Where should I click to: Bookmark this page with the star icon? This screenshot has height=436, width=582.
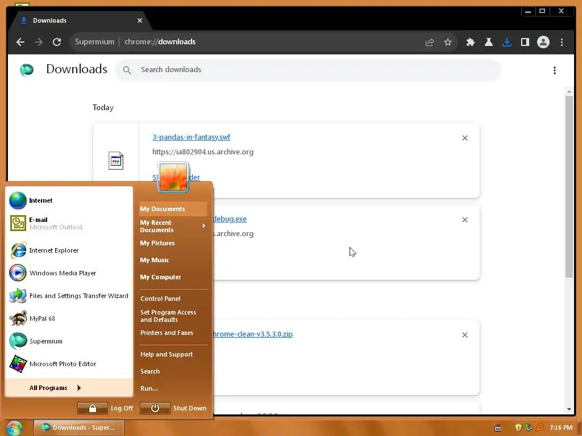point(448,42)
